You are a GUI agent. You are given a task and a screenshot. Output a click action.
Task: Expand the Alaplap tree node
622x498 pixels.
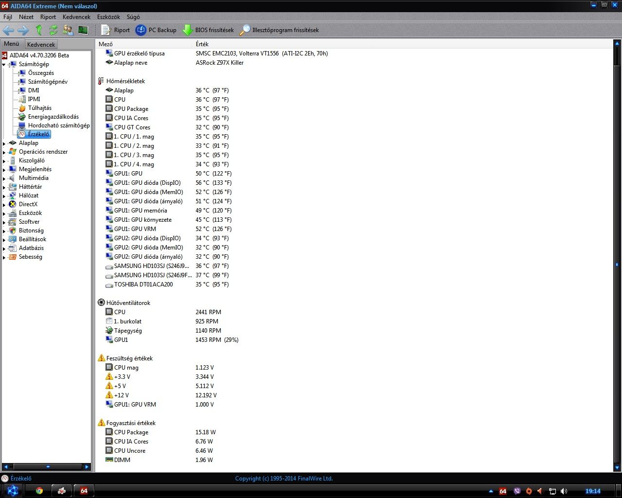click(x=4, y=143)
